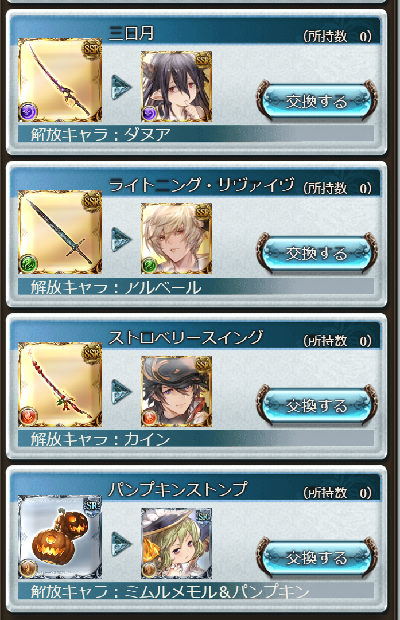Click 交換する for ストロベリースイング

point(317,405)
